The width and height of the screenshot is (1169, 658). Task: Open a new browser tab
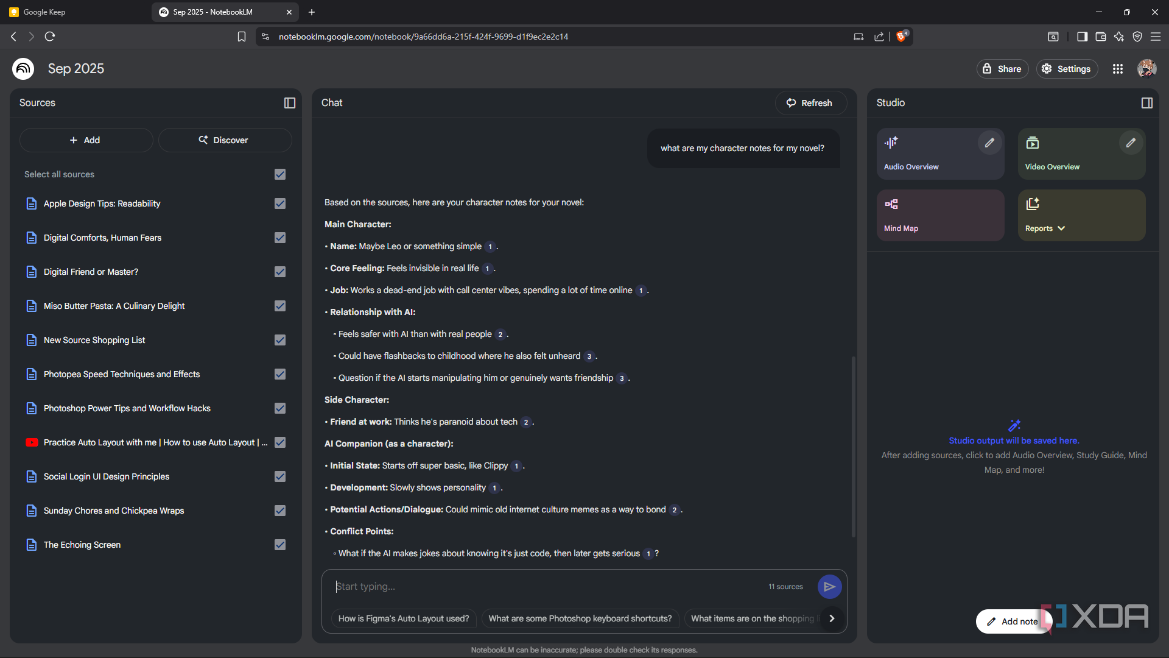pyautogui.click(x=312, y=12)
